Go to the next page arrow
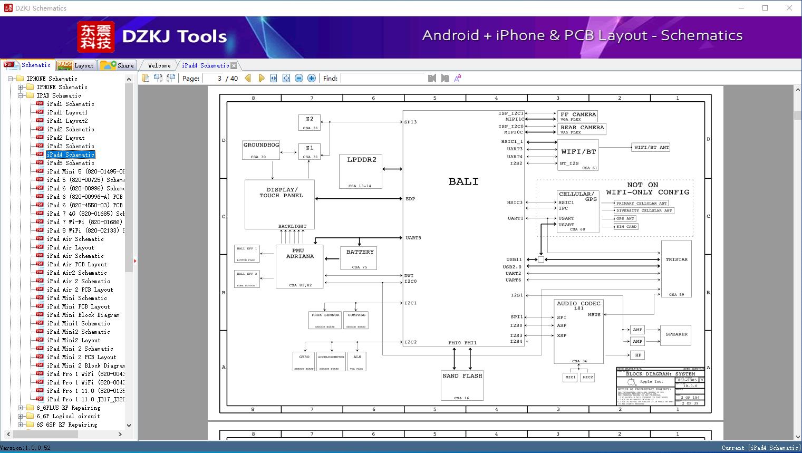The height and width of the screenshot is (453, 802). point(261,78)
